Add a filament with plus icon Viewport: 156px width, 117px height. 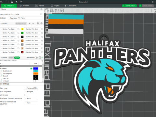tap(30, 23)
